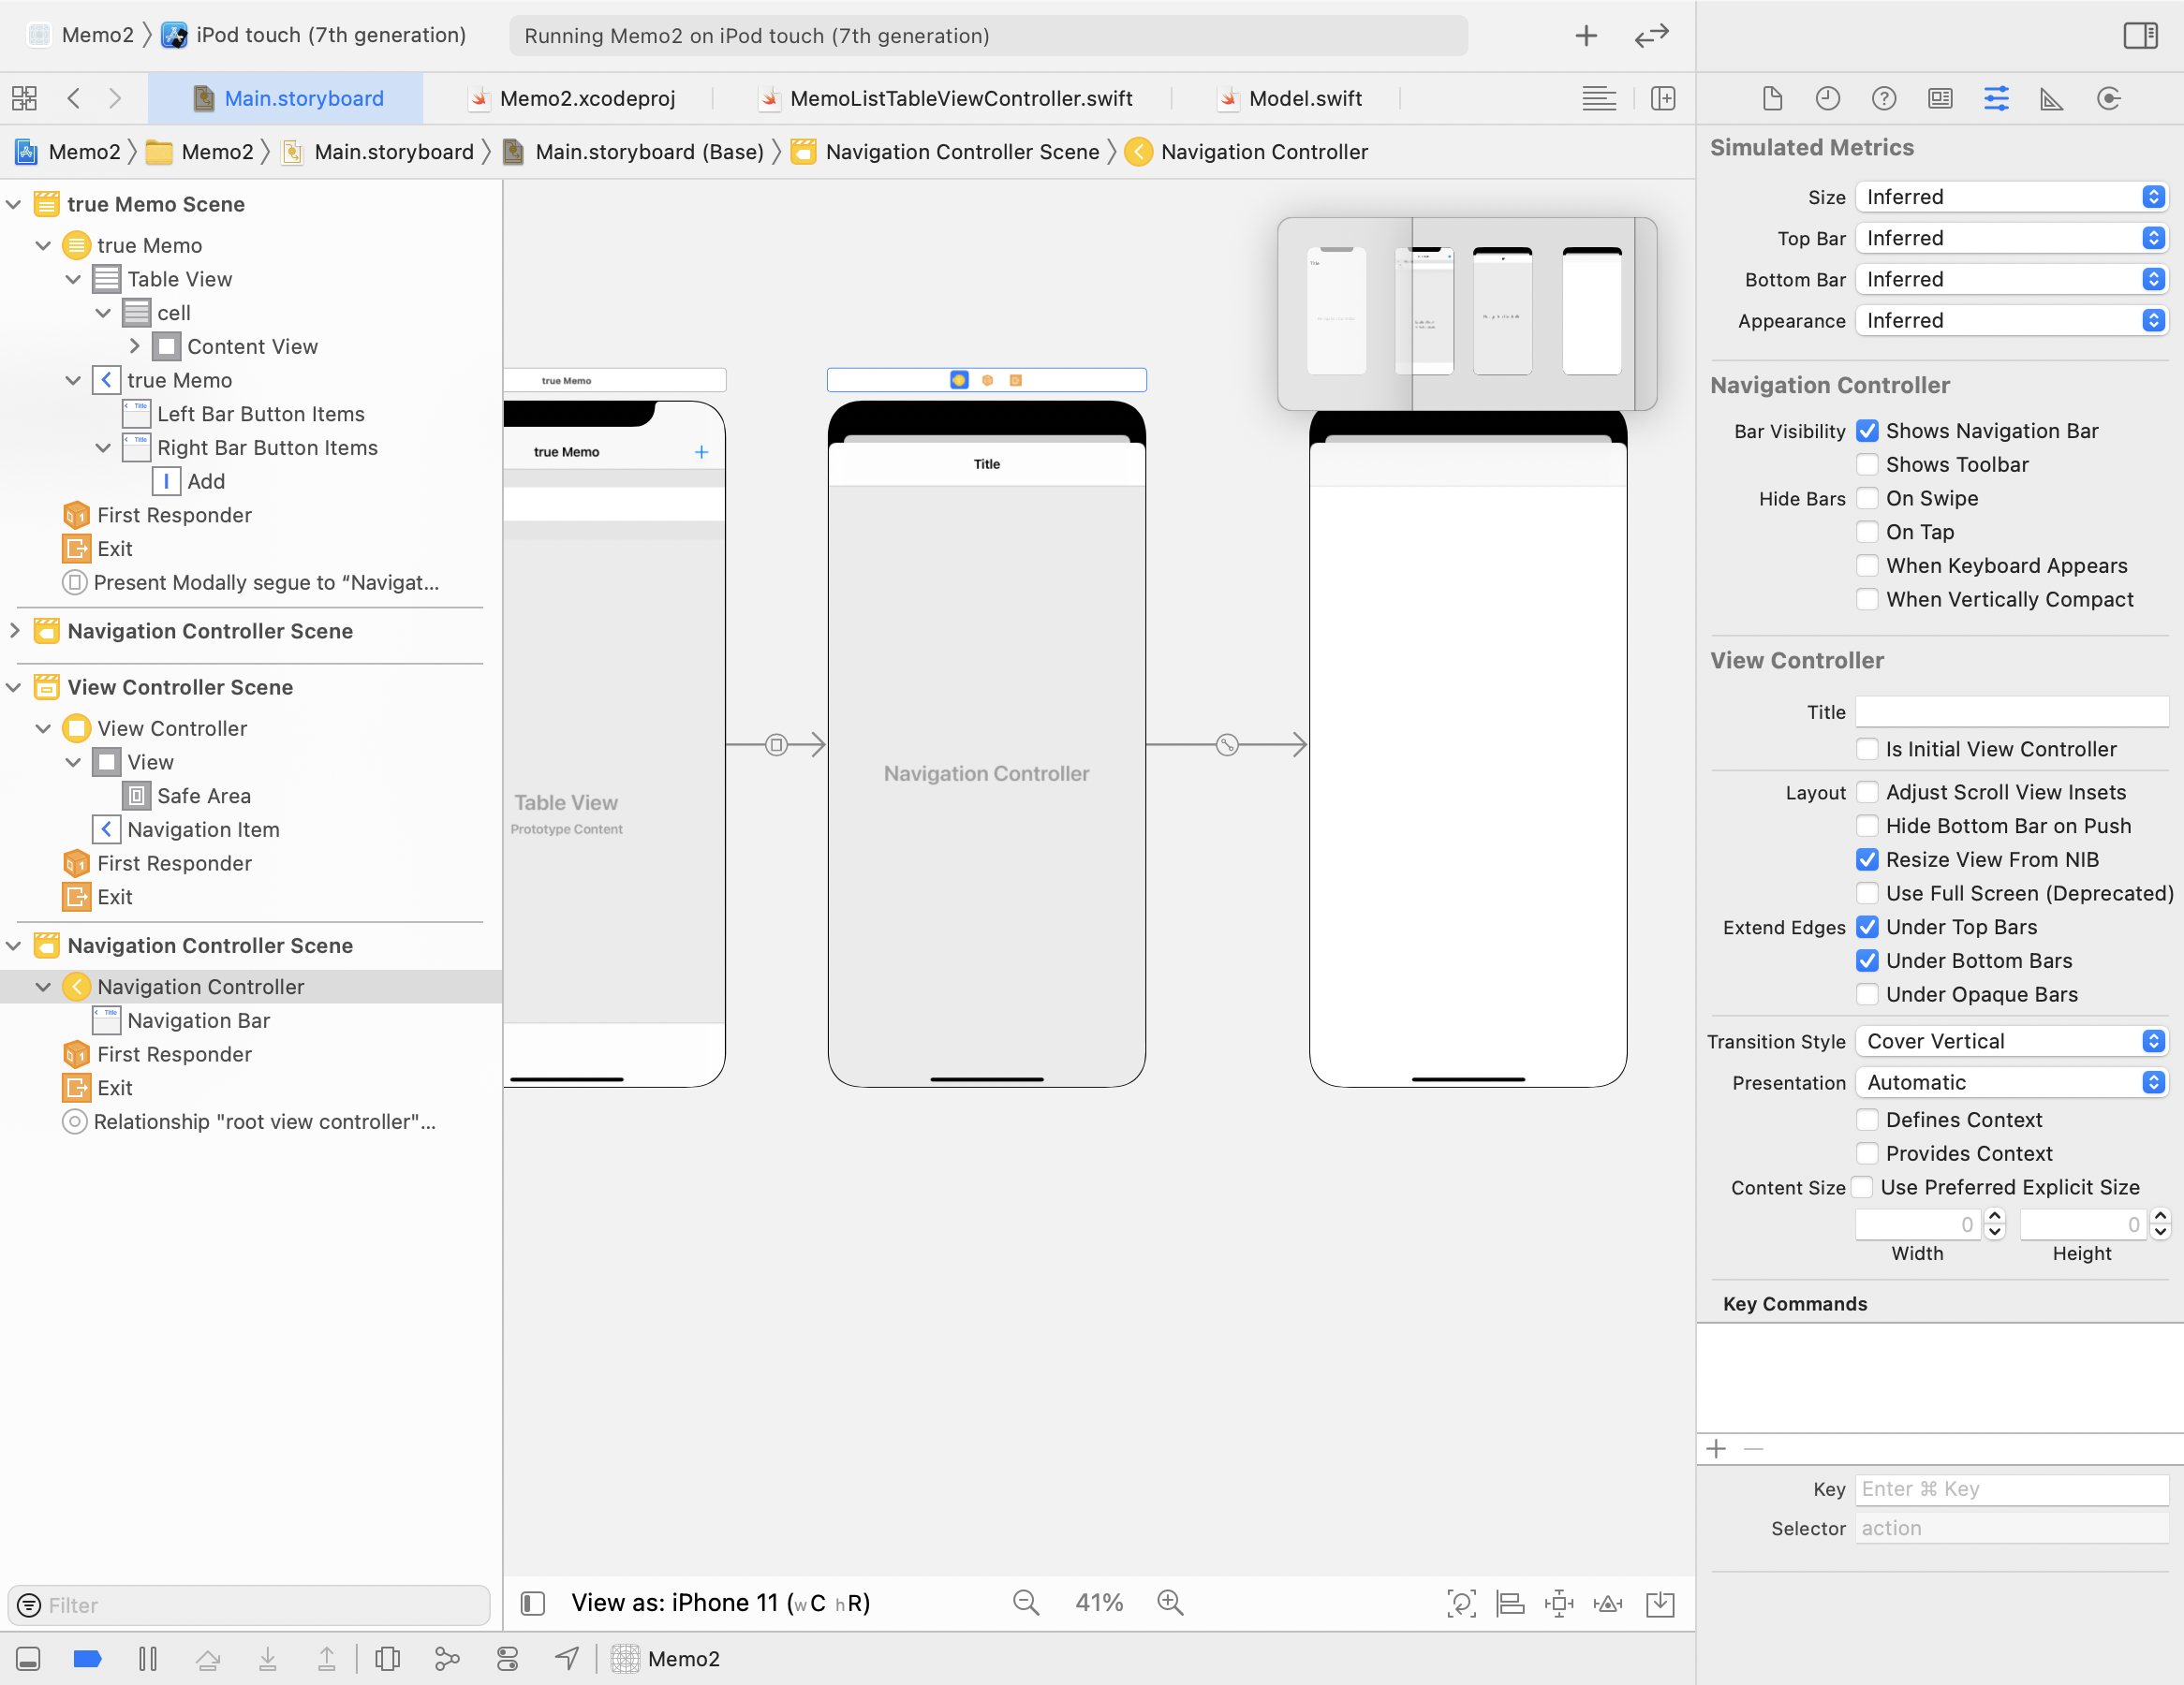The width and height of the screenshot is (2184, 1685).
Task: Open the Size inspector ruler icon
Action: (x=2051, y=98)
